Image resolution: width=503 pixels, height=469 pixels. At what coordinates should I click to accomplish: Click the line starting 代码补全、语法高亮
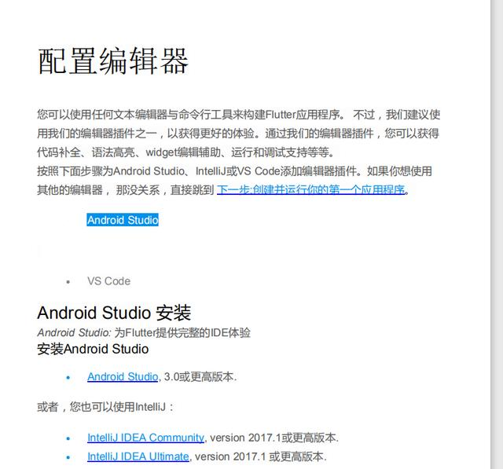pyautogui.click(x=185, y=152)
